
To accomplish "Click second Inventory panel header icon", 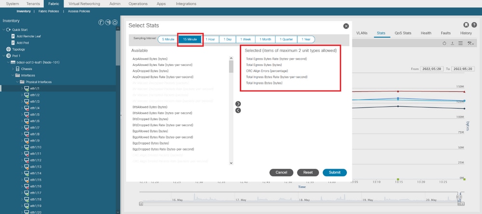I will 108,23.
